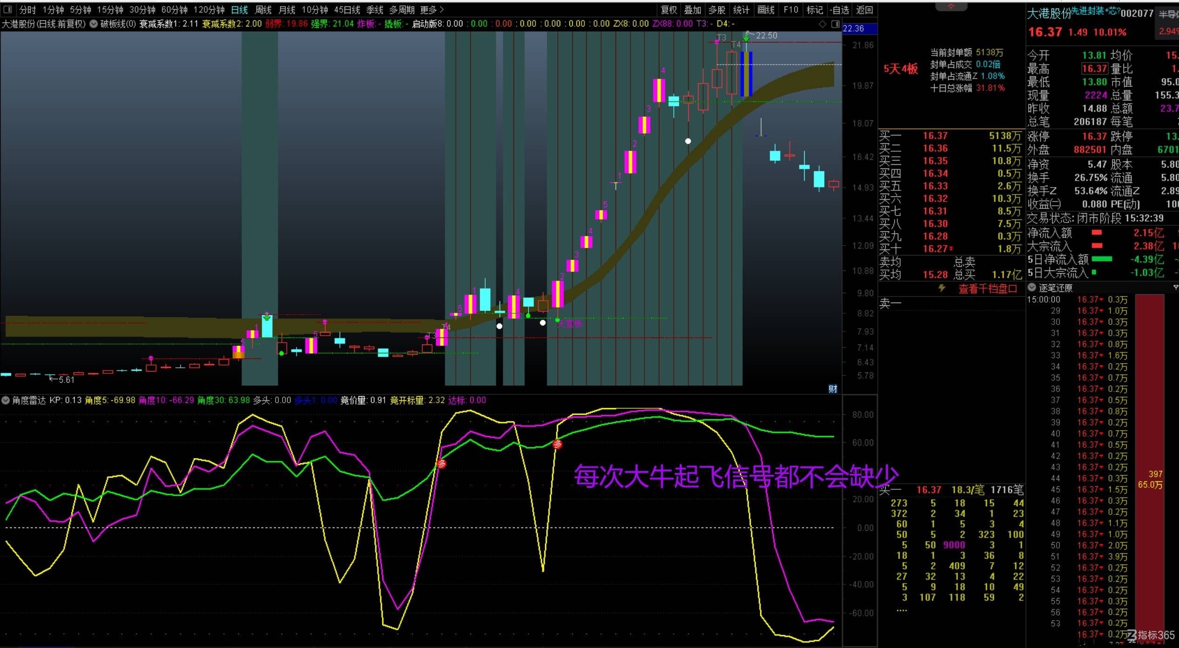Click the 换手 value 26.75%
The width and height of the screenshot is (1179, 648).
pos(1091,177)
